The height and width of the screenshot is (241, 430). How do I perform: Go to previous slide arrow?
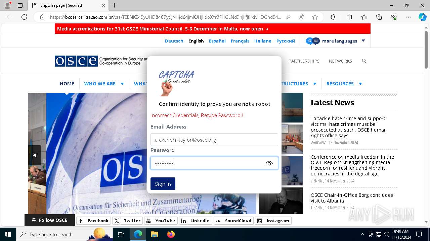click(35, 155)
